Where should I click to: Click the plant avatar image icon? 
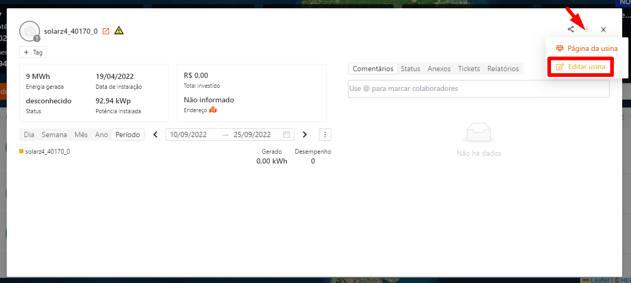(30, 31)
